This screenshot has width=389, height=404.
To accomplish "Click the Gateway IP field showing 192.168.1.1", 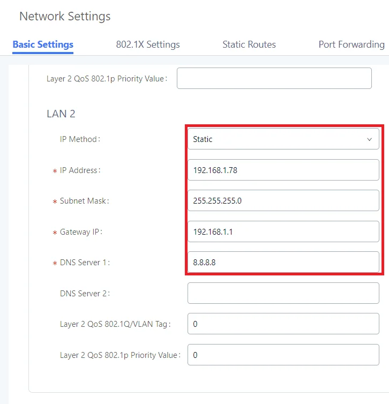I will click(283, 231).
